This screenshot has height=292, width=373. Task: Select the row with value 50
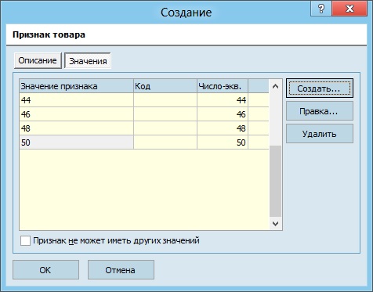(x=144, y=142)
